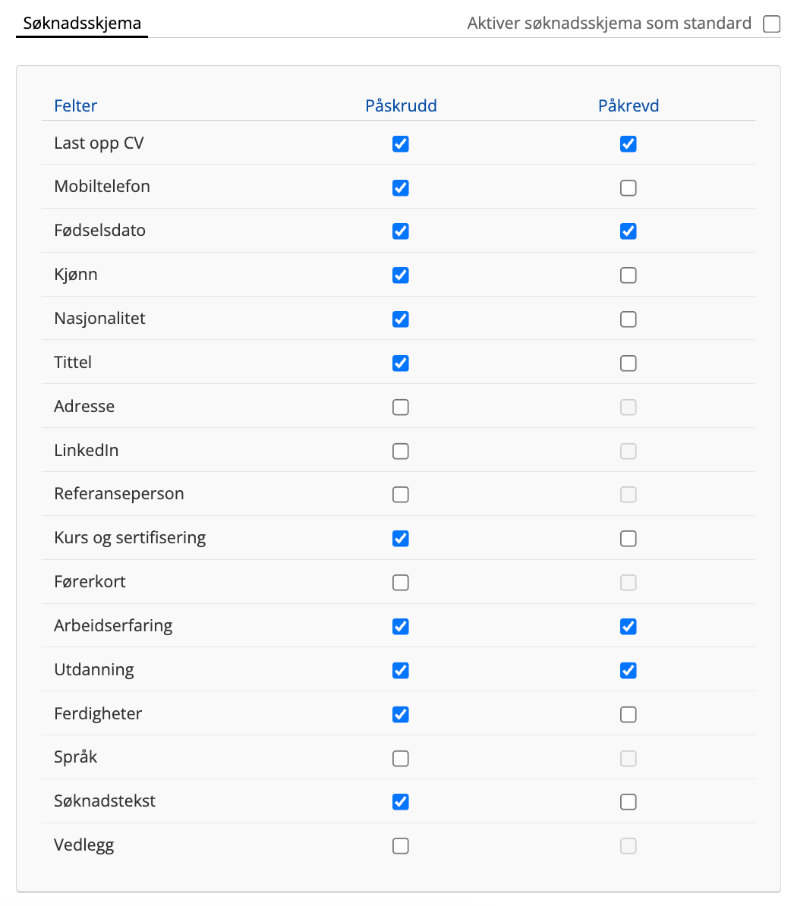Require Kurs og sertifisering field
Screen dimensions: 794x906
(629, 539)
